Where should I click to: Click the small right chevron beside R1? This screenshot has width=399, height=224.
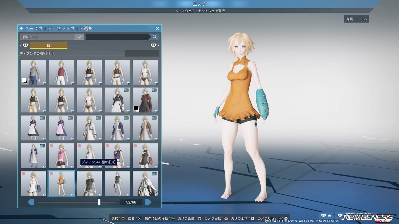[x=158, y=45]
